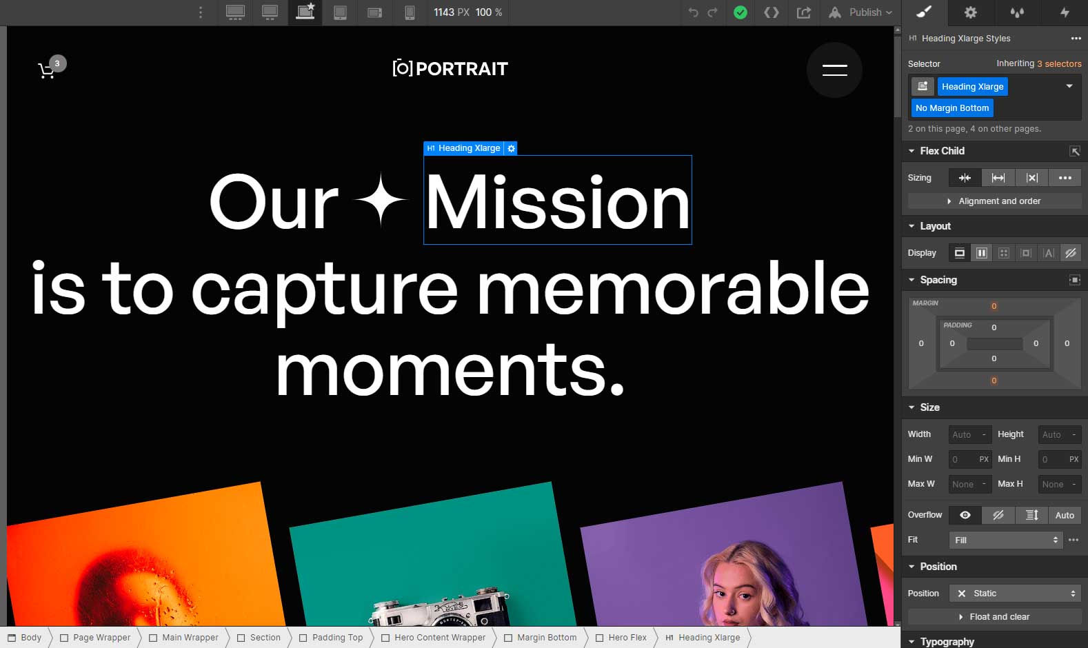
Task: Click the bottom margin orange value
Action: pyautogui.click(x=994, y=381)
